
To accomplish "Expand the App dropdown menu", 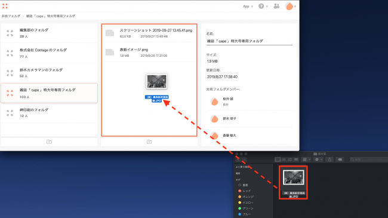I will click(248, 7).
